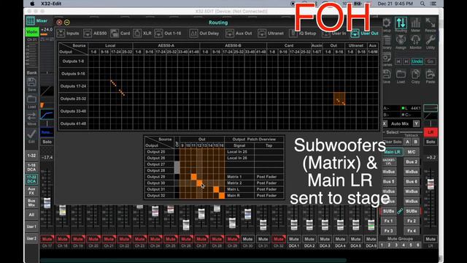Toggle the SUBs stereo link icon
The width and height of the screenshot is (467, 263).
400,211
